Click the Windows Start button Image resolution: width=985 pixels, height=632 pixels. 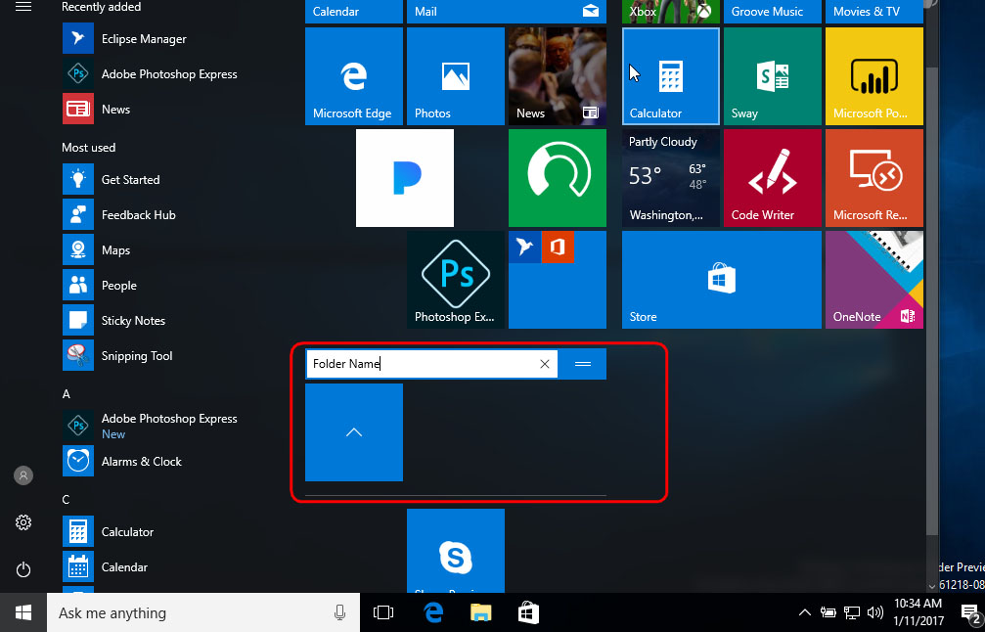(23, 612)
